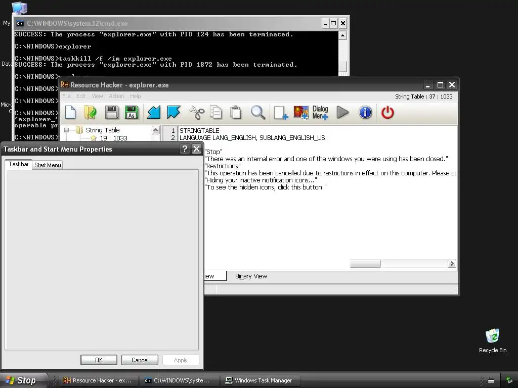The width and height of the screenshot is (518, 388).
Task: Click the horizontal scrollbar thumb in editor
Action: tap(365, 264)
